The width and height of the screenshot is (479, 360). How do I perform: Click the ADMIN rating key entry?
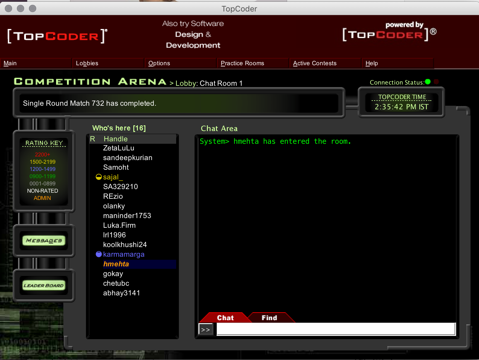point(43,198)
